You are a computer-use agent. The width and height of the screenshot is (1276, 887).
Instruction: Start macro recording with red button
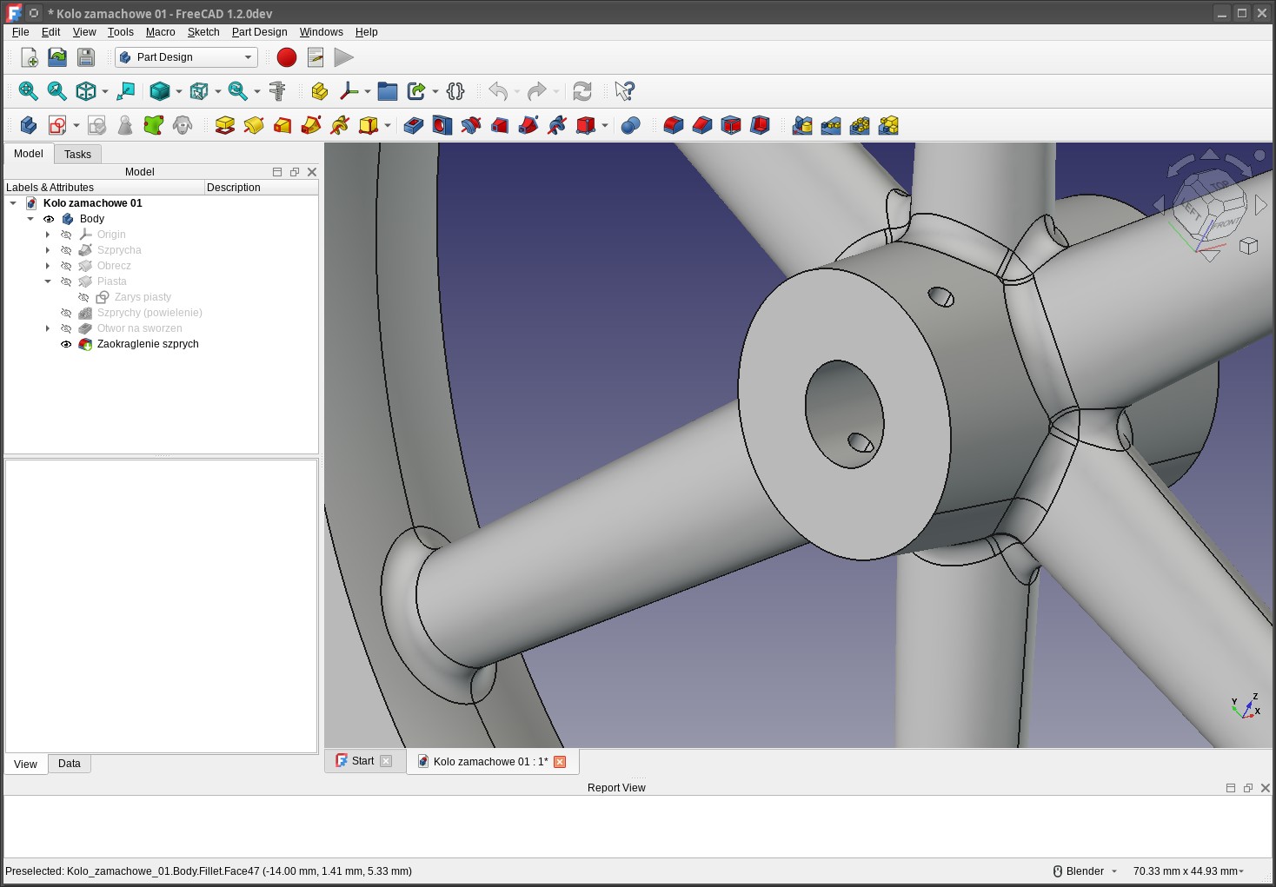[x=287, y=57]
